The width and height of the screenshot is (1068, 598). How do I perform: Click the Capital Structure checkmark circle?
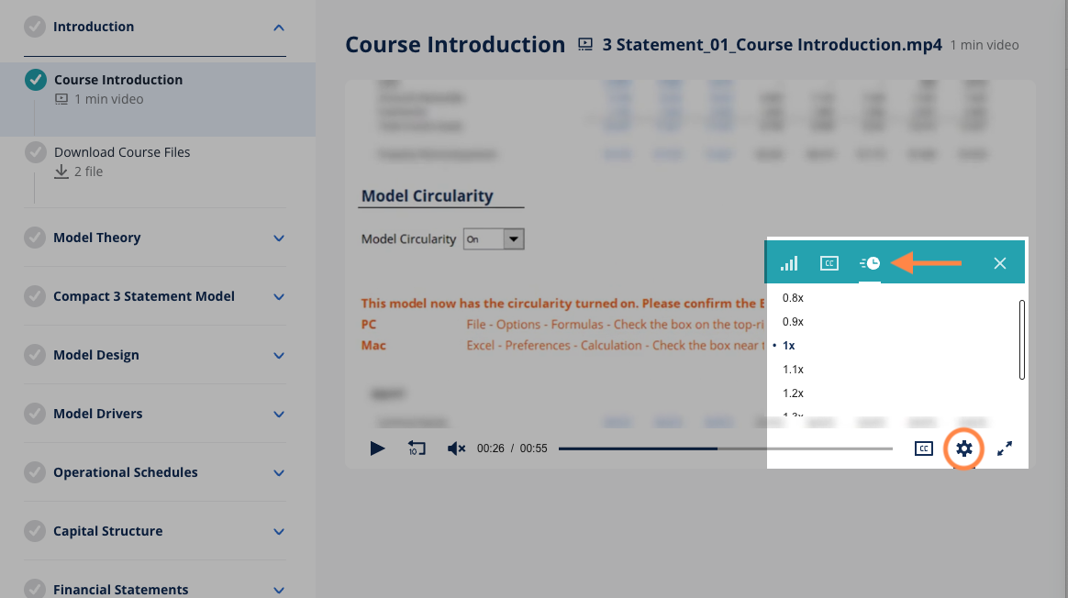tap(35, 530)
